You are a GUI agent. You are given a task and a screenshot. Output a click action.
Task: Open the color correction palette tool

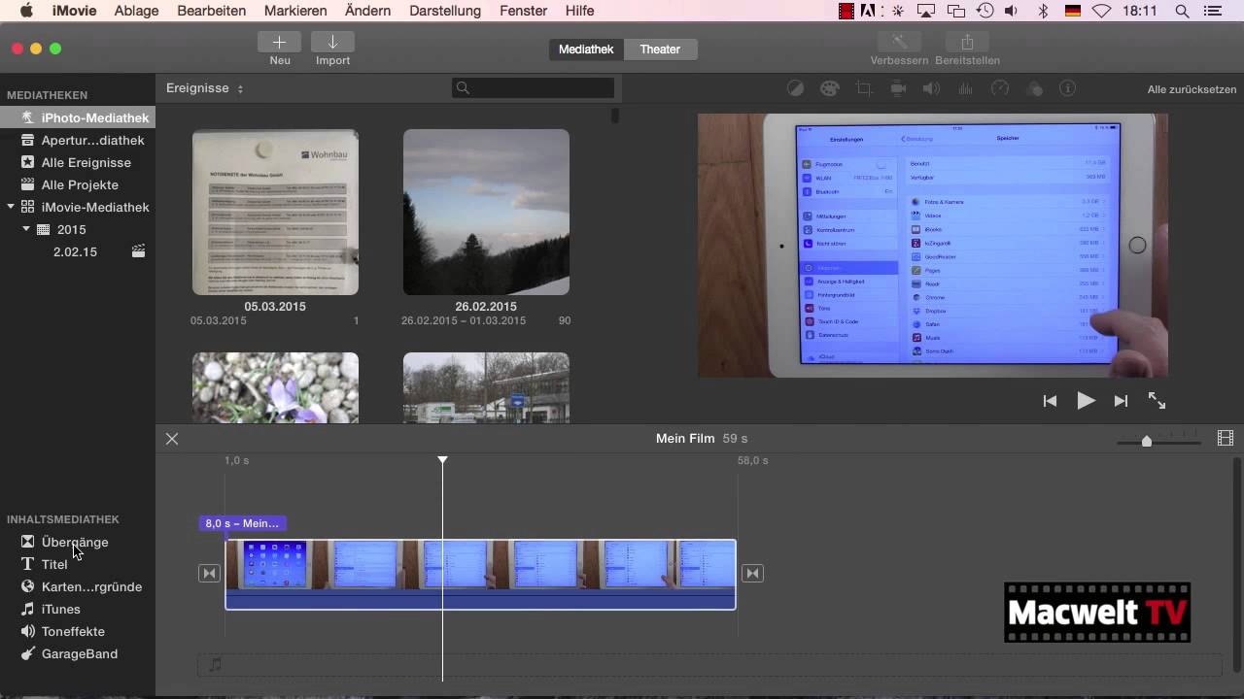tap(829, 88)
